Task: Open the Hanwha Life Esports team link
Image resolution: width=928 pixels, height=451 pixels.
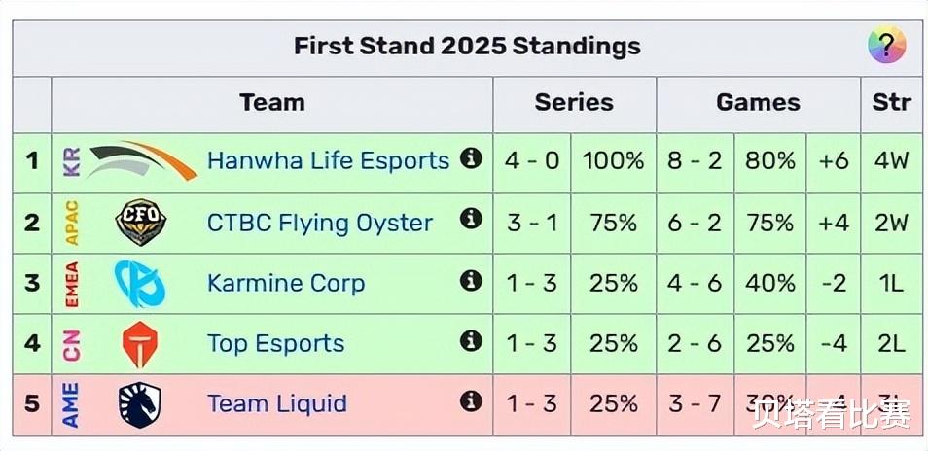Action: [x=329, y=160]
